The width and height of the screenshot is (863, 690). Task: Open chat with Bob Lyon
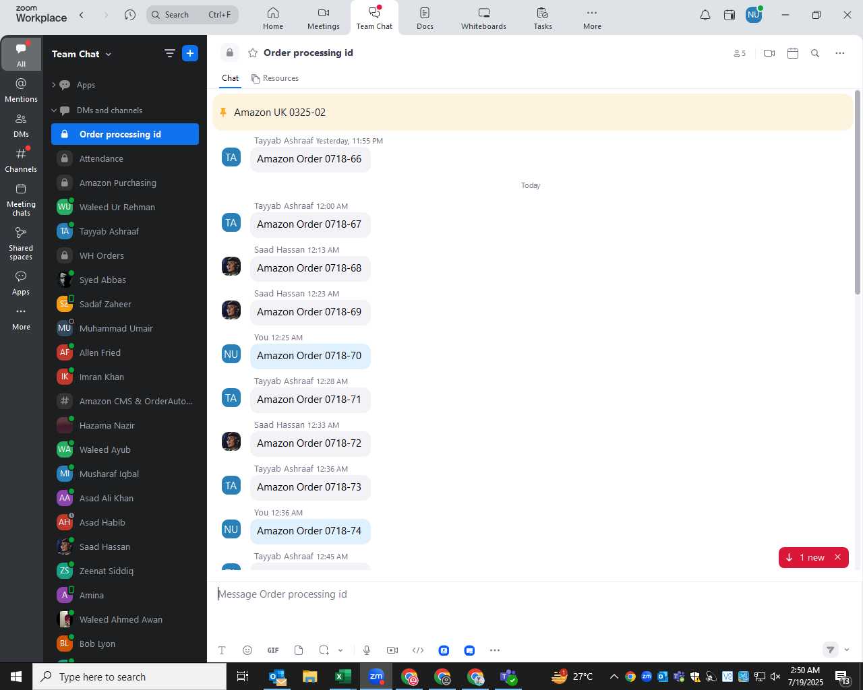(125, 644)
